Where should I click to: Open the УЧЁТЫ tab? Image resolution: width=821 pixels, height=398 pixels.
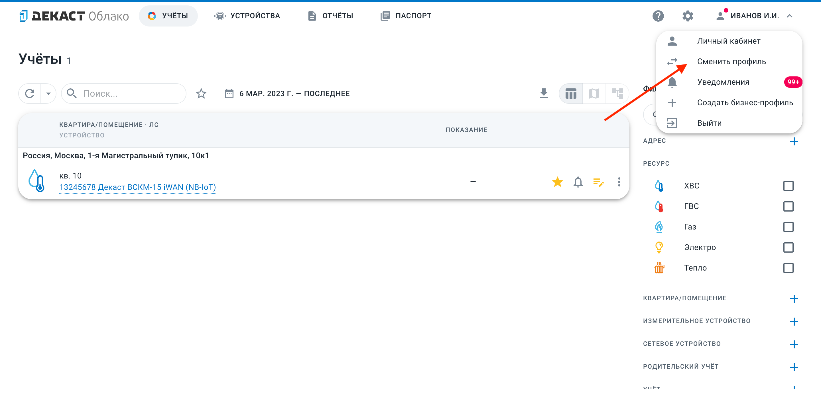pyautogui.click(x=168, y=16)
